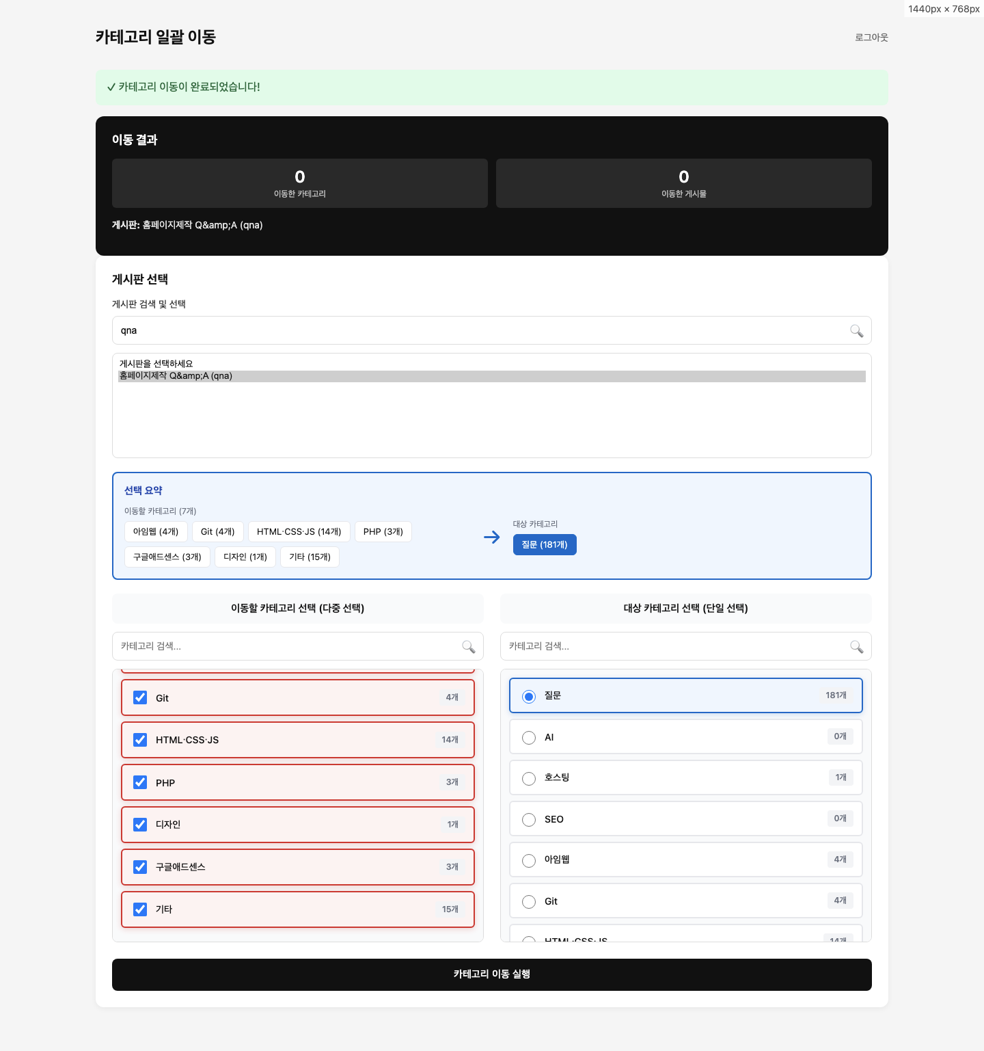Focus the board search field containing qna

click(x=478, y=331)
